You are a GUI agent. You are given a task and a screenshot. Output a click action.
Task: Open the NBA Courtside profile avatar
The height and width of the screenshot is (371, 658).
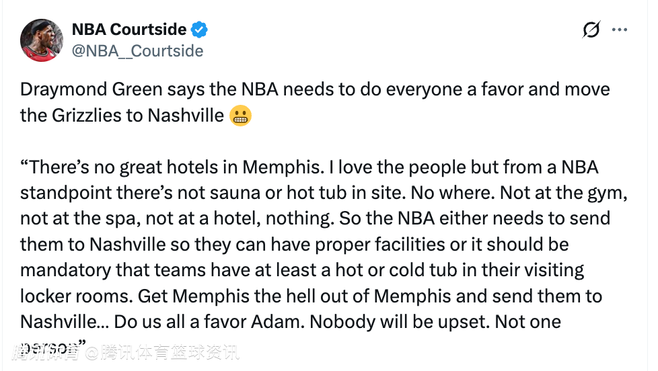point(42,40)
